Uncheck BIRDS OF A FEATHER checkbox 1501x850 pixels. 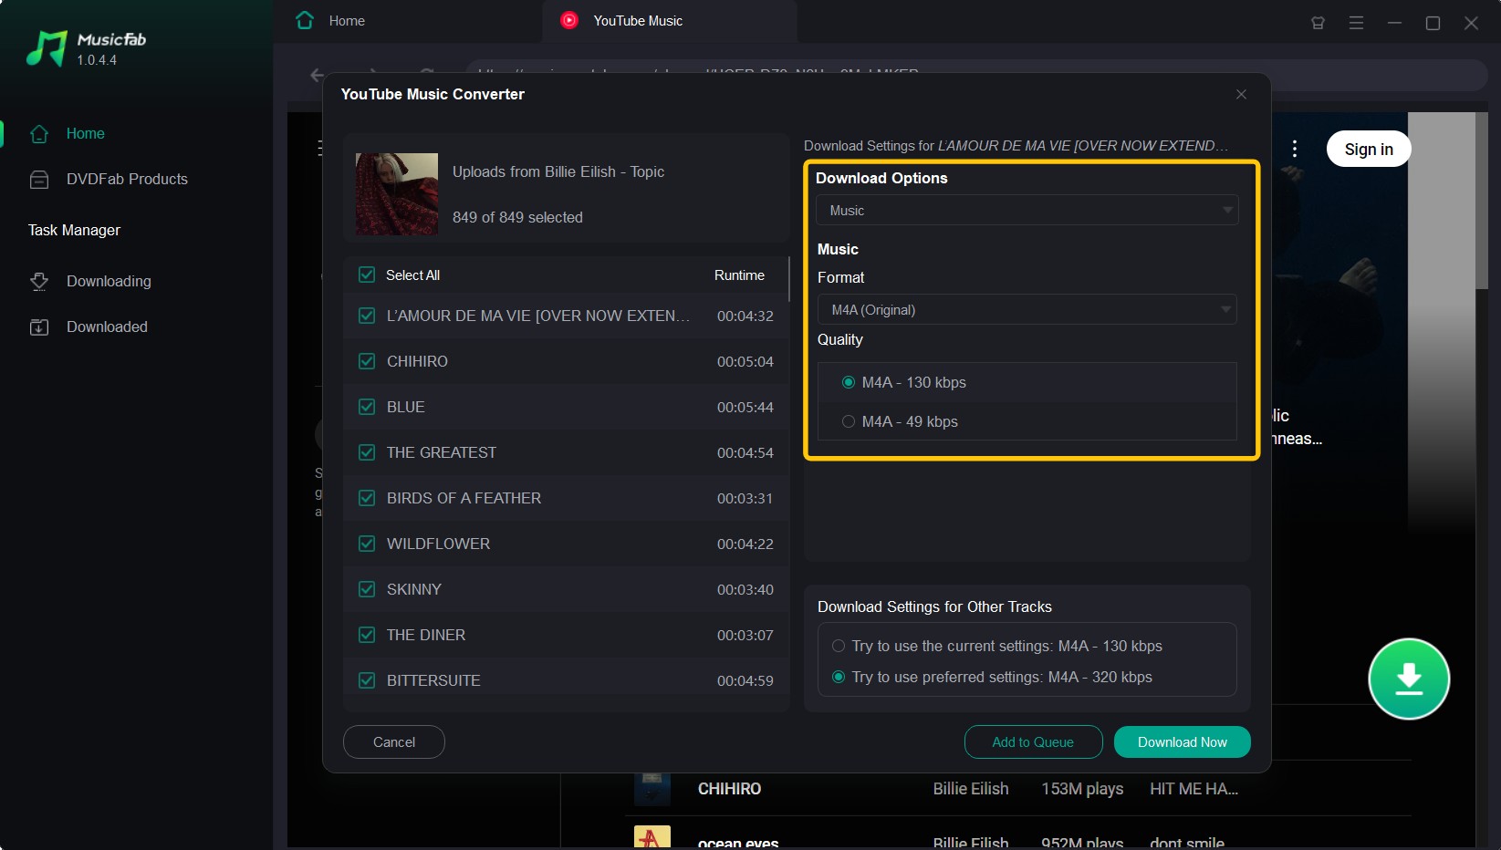coord(367,498)
